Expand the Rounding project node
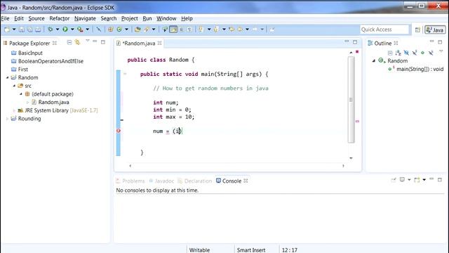Image resolution: width=449 pixels, height=253 pixels. pos(8,119)
